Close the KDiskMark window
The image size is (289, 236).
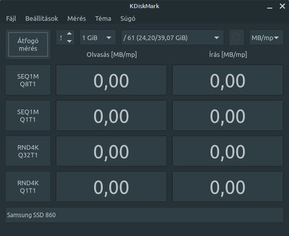[282, 6]
